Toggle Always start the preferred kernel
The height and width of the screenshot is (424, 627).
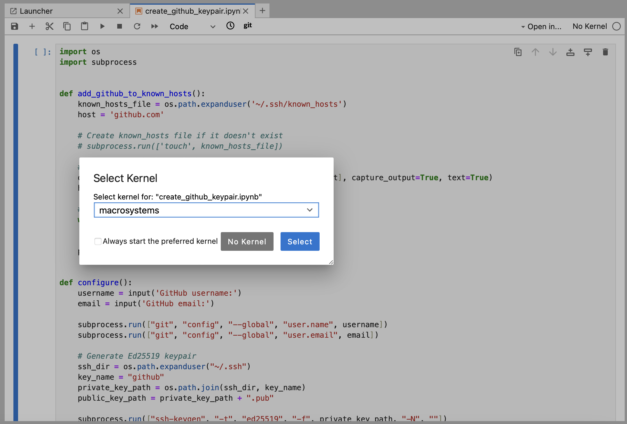click(x=97, y=241)
